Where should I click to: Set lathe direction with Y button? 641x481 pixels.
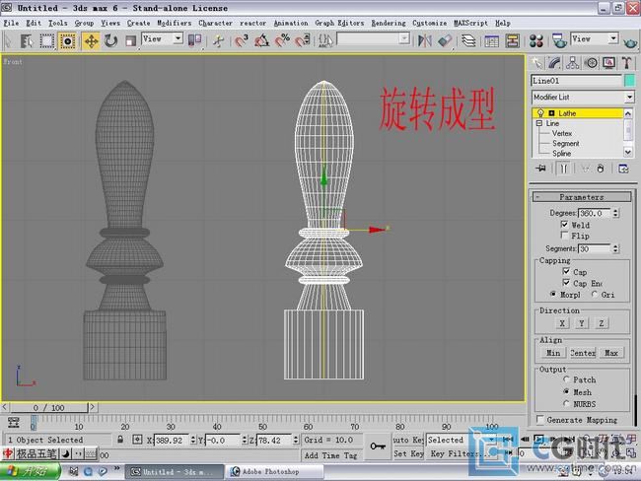pyautogui.click(x=581, y=323)
